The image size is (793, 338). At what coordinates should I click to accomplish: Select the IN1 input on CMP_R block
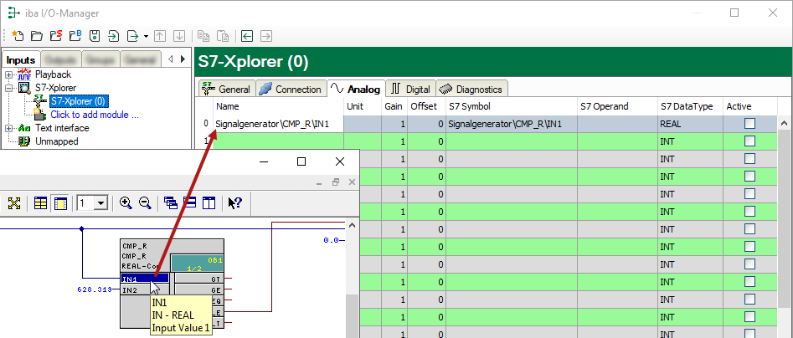coord(143,279)
